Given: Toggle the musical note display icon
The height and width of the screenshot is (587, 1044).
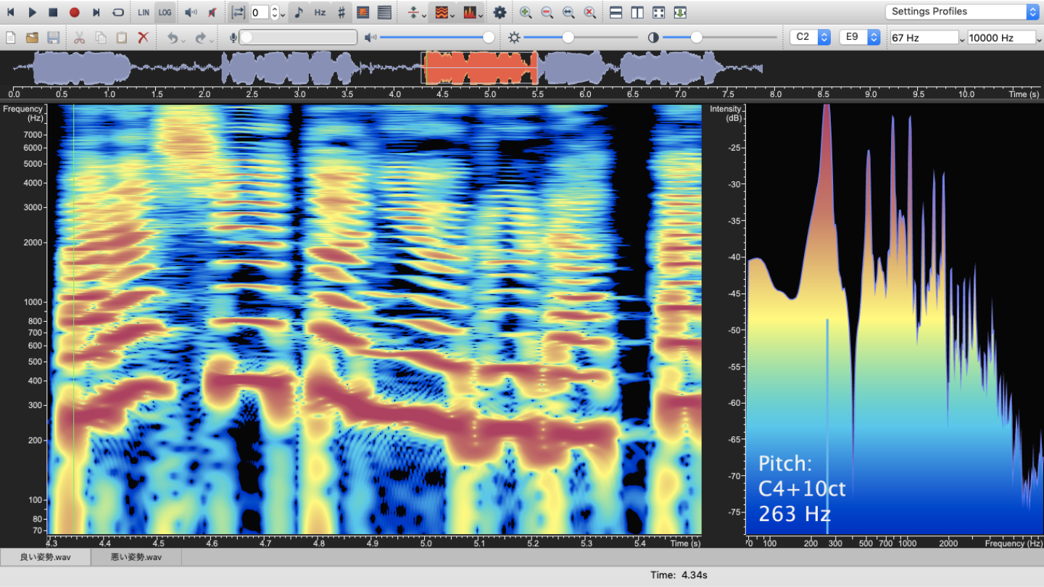Looking at the screenshot, I should pyautogui.click(x=299, y=12).
